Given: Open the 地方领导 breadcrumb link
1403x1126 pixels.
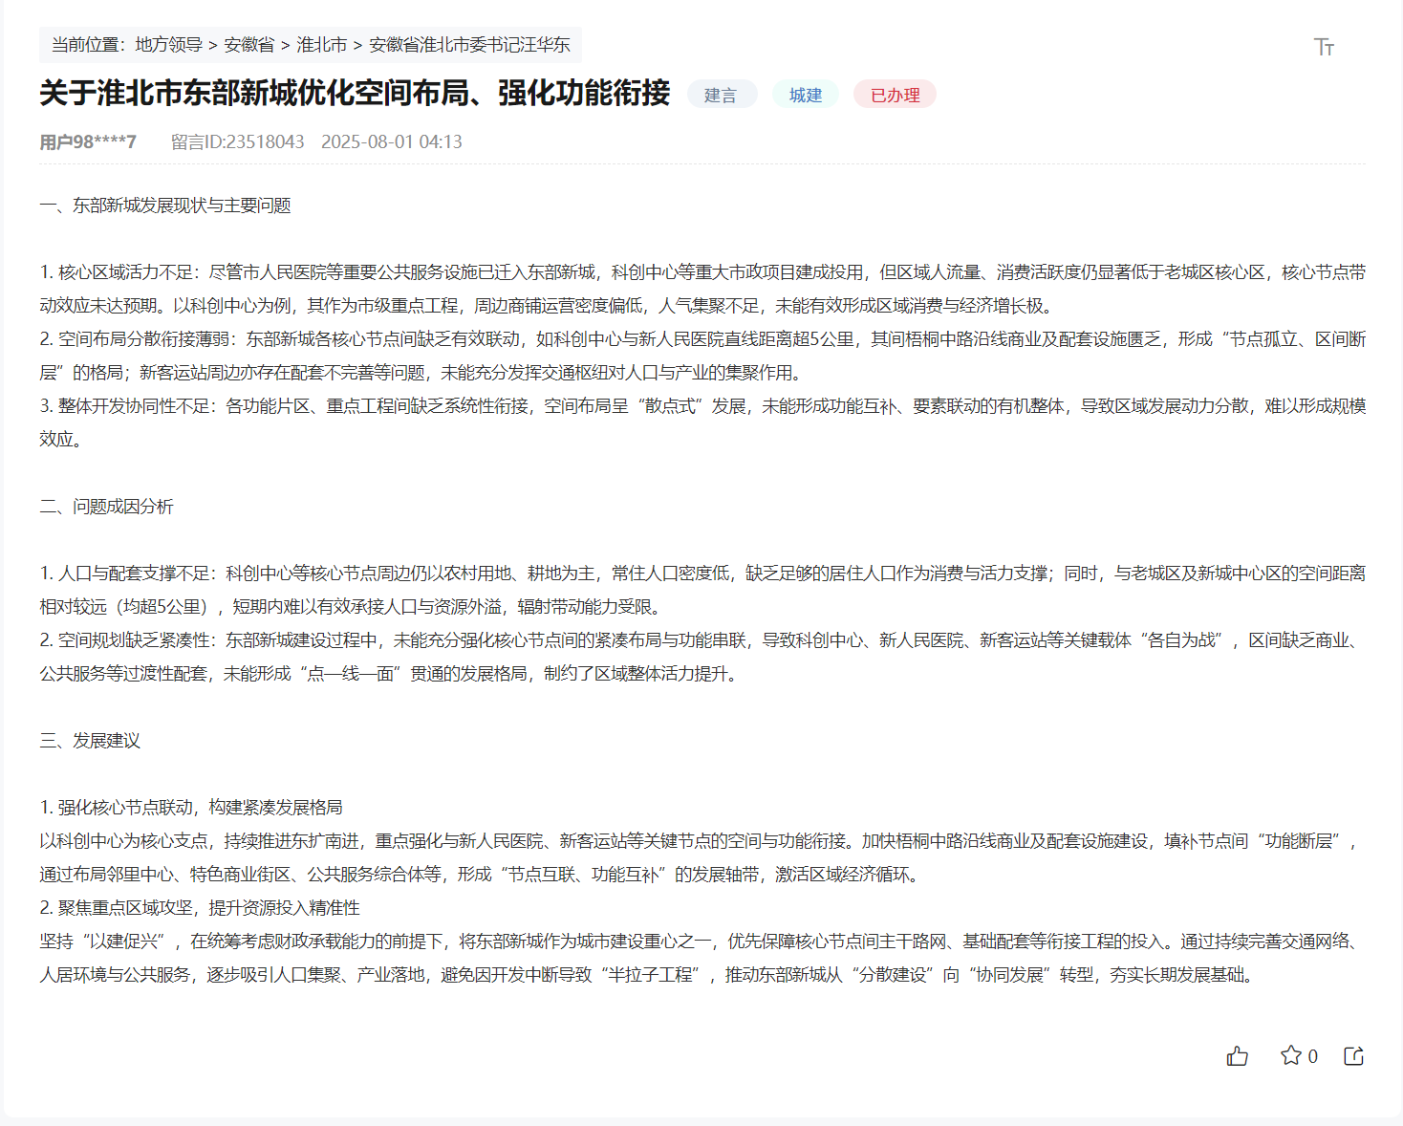Looking at the screenshot, I should click(x=167, y=45).
